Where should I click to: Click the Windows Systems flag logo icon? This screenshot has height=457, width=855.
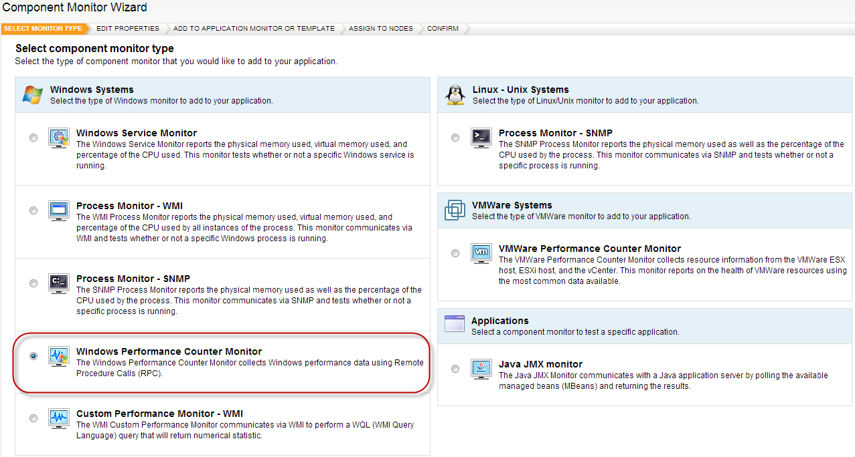(x=32, y=94)
